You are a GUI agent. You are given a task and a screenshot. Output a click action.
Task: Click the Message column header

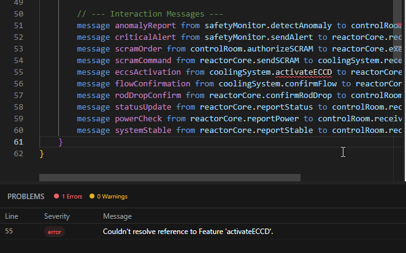coord(117,216)
